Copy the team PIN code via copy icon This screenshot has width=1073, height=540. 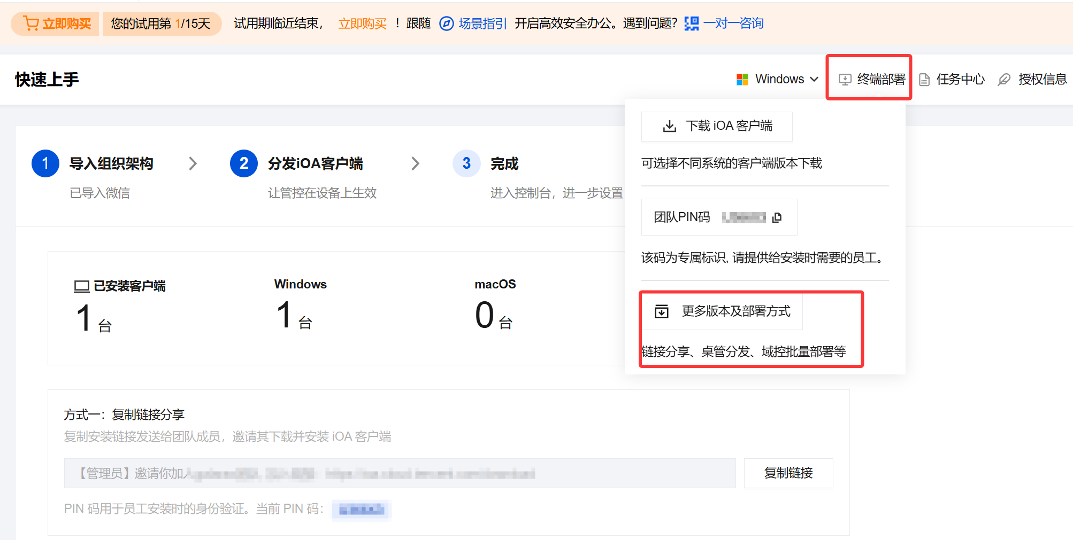click(x=777, y=217)
